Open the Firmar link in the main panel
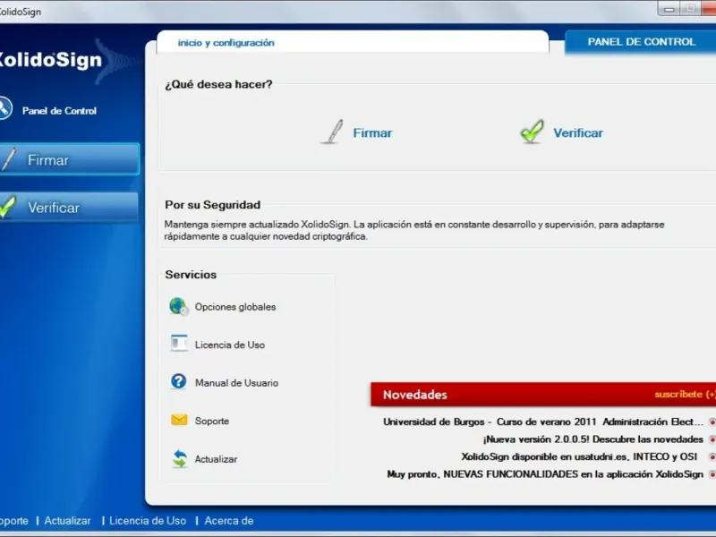 tap(372, 132)
